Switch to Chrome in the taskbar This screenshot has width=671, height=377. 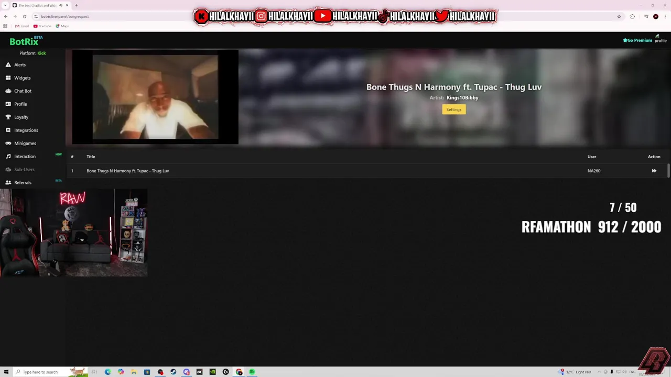tap(239, 372)
